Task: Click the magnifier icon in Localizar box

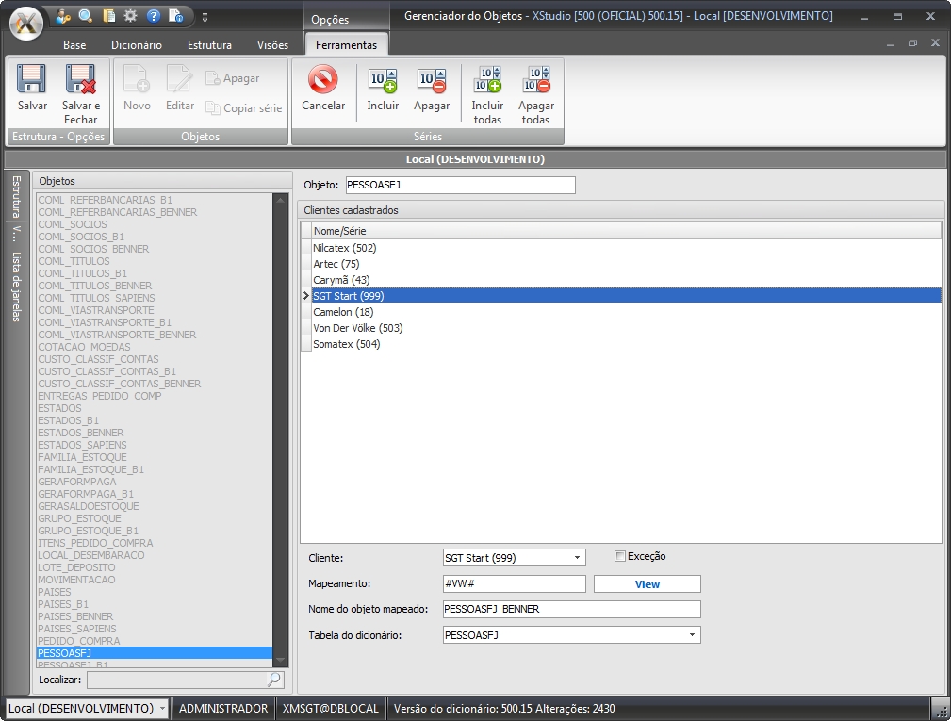Action: click(274, 679)
